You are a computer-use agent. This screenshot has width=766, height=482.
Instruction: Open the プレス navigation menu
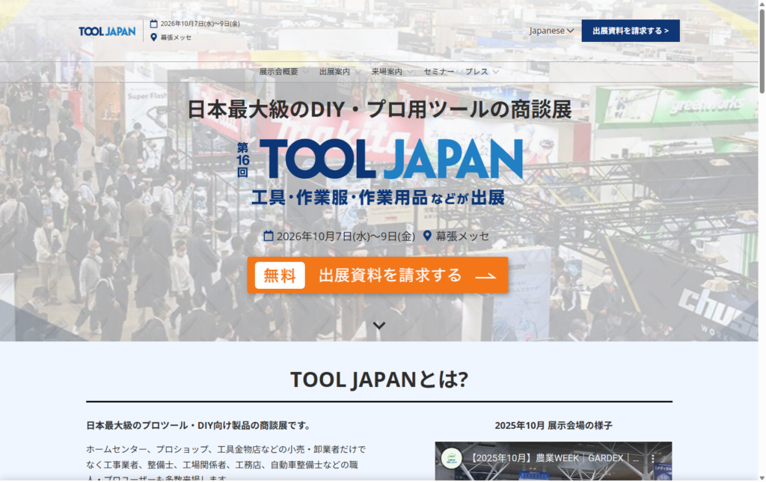482,72
